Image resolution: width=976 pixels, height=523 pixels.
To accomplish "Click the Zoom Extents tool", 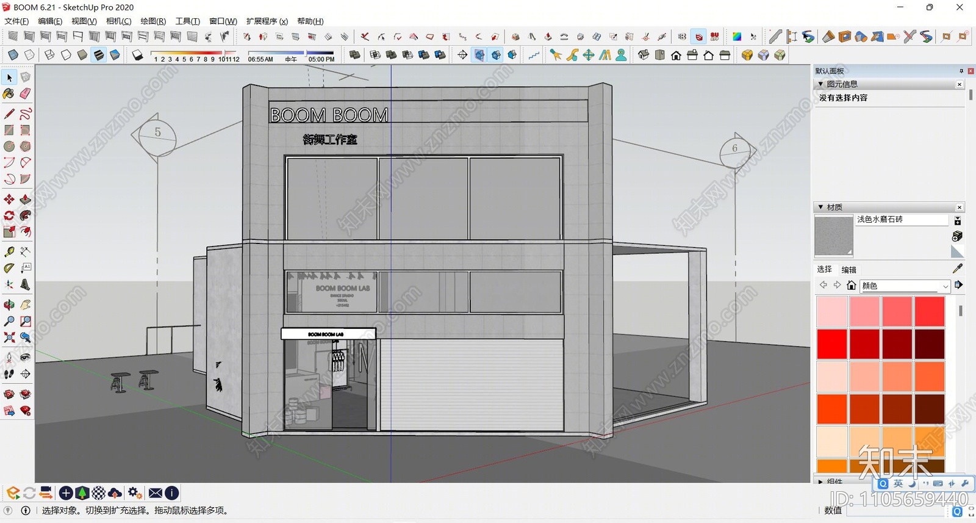I will (x=9, y=337).
